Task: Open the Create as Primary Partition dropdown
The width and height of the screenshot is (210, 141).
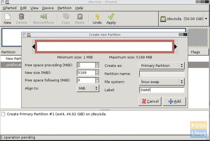Action: [x=162, y=66]
